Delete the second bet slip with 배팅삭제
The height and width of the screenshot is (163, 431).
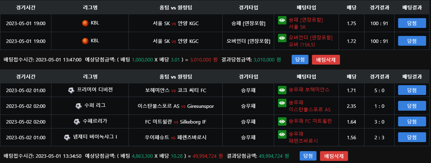pyautogui.click(x=334, y=156)
